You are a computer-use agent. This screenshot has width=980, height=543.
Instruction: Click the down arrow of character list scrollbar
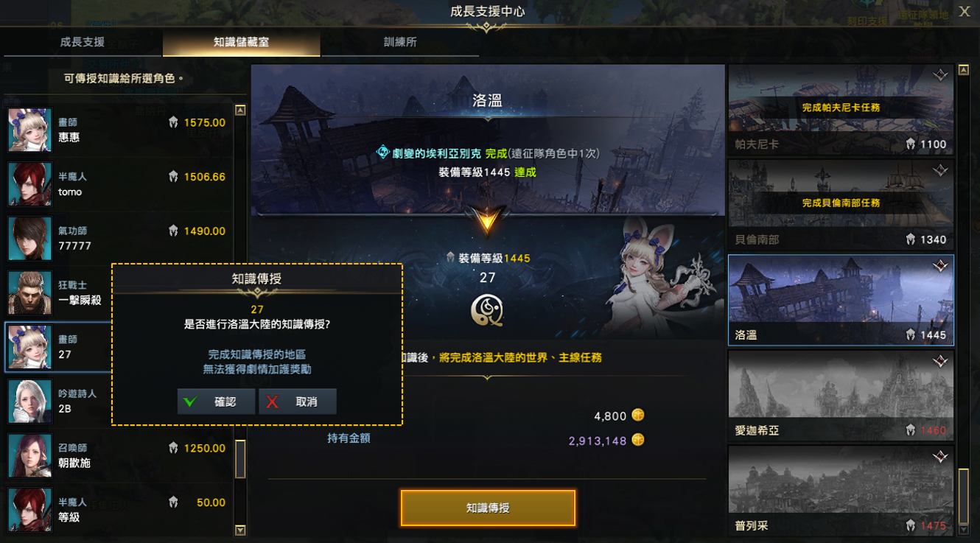point(240,530)
